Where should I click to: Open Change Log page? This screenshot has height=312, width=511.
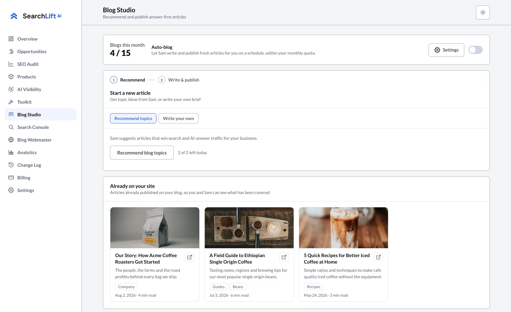tap(41, 165)
